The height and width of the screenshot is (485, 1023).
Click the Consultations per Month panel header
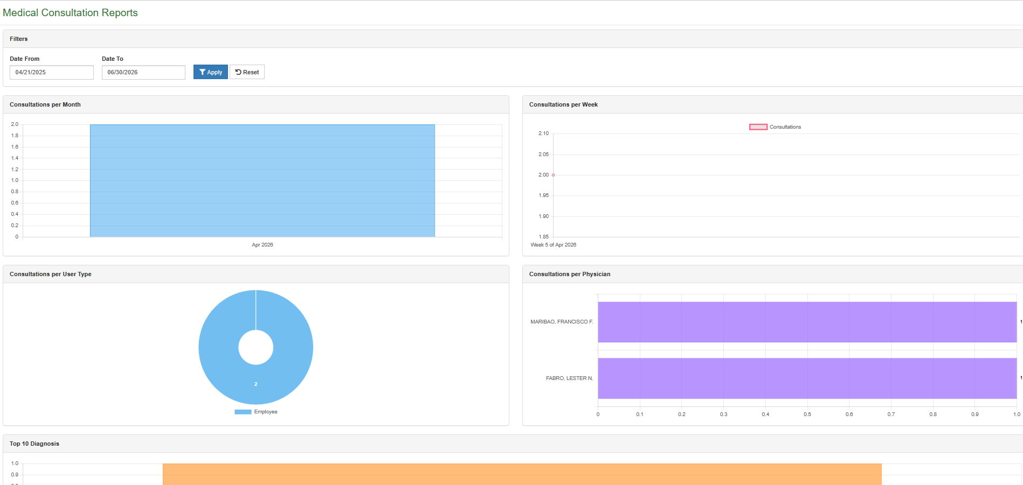[x=256, y=104]
